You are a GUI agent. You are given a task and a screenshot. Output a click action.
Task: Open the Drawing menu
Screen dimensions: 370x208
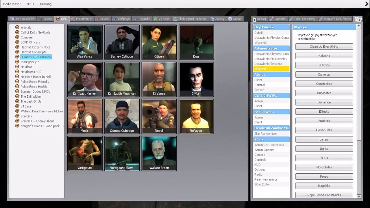click(x=46, y=4)
